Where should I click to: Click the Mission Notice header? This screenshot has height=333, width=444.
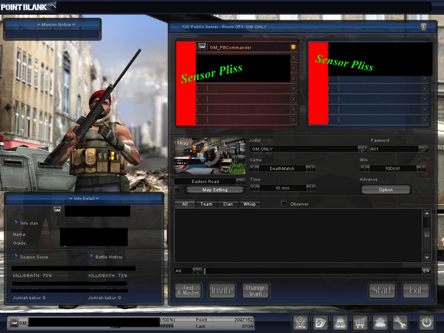coord(56,25)
